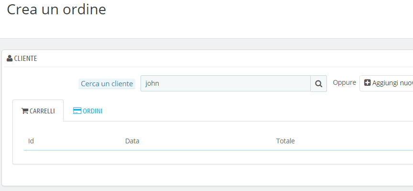Image resolution: width=413 pixels, height=191 pixels.
Task: Click the Crea un ordine page title
Action: [56, 10]
